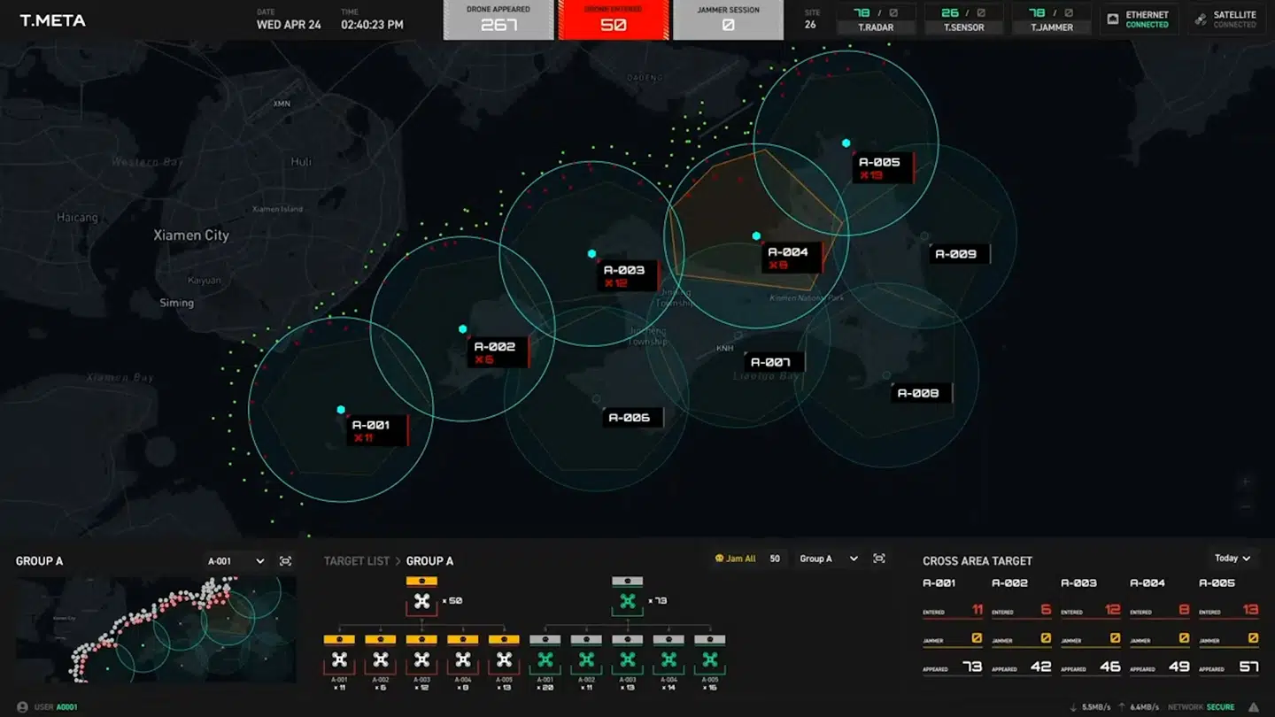
Task: Open the A-001 area dropdown in Group A
Action: click(236, 561)
